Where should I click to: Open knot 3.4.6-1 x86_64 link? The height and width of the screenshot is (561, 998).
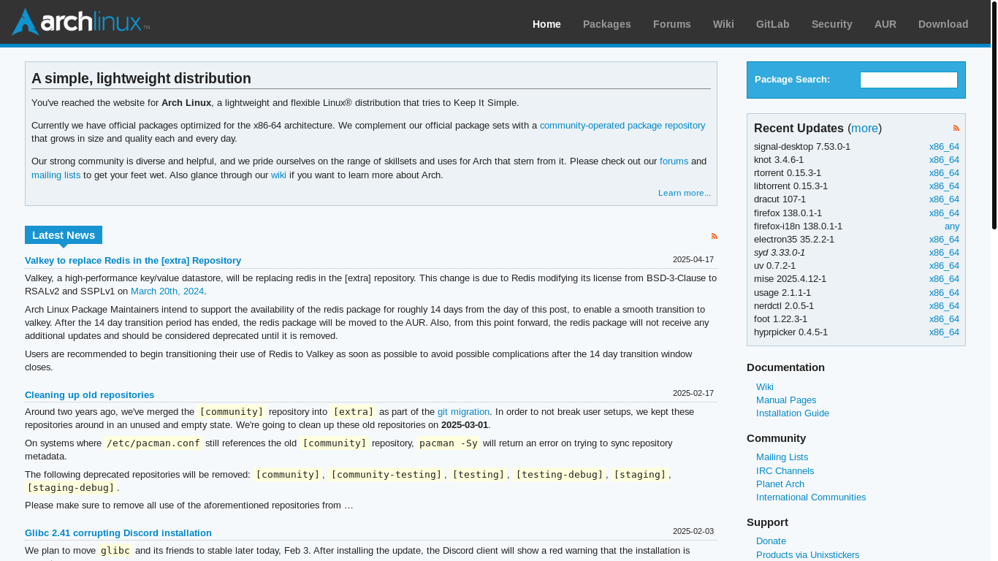click(x=944, y=160)
